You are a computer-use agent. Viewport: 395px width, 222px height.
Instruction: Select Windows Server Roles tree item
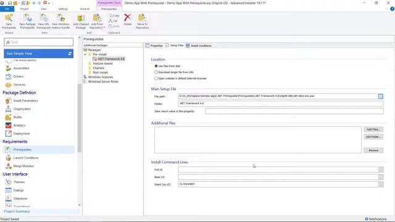coord(103,81)
